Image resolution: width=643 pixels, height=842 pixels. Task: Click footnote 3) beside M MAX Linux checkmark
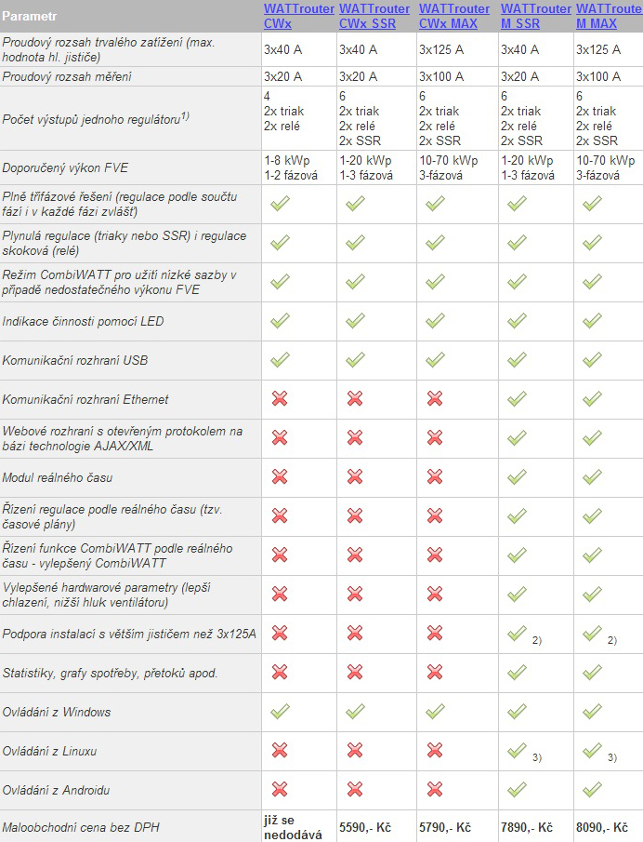point(612,757)
